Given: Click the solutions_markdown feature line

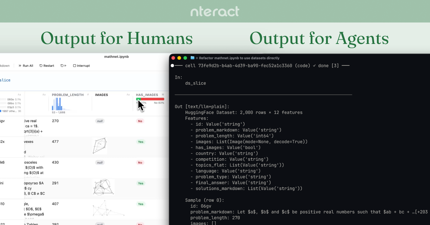Looking at the screenshot, I should coord(246,188).
